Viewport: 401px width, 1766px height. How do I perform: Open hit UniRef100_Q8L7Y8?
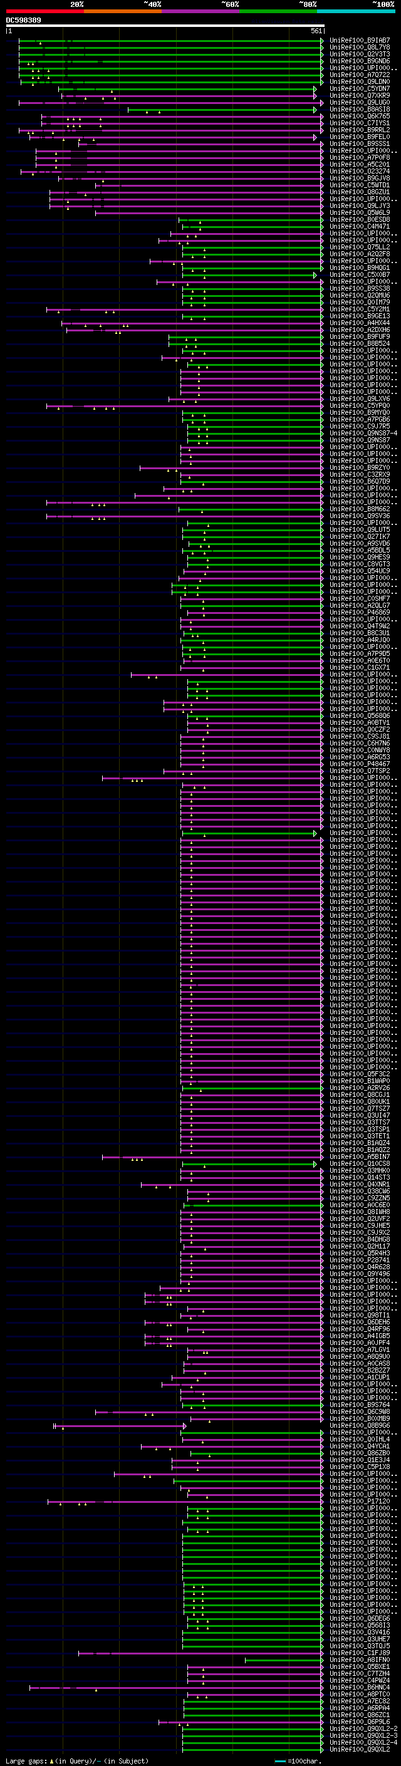[x=360, y=48]
